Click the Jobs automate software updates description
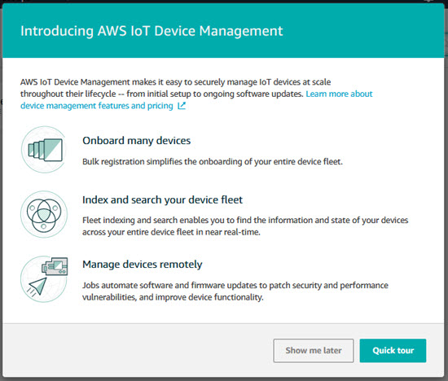 (235, 291)
